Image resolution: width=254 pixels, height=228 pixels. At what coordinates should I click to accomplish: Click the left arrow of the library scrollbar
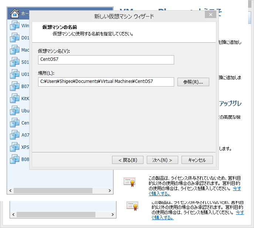(x=10, y=190)
